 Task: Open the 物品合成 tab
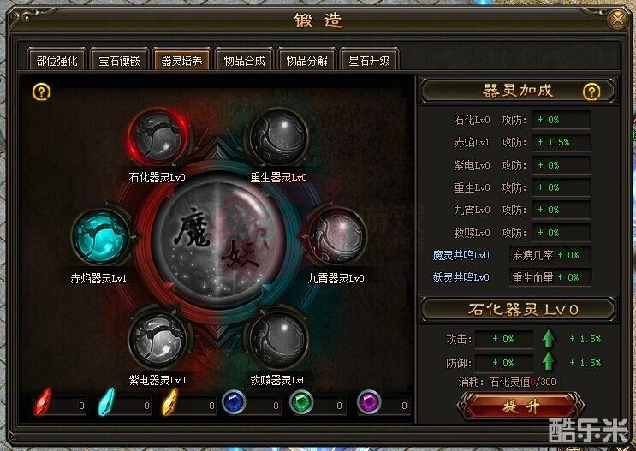click(244, 61)
